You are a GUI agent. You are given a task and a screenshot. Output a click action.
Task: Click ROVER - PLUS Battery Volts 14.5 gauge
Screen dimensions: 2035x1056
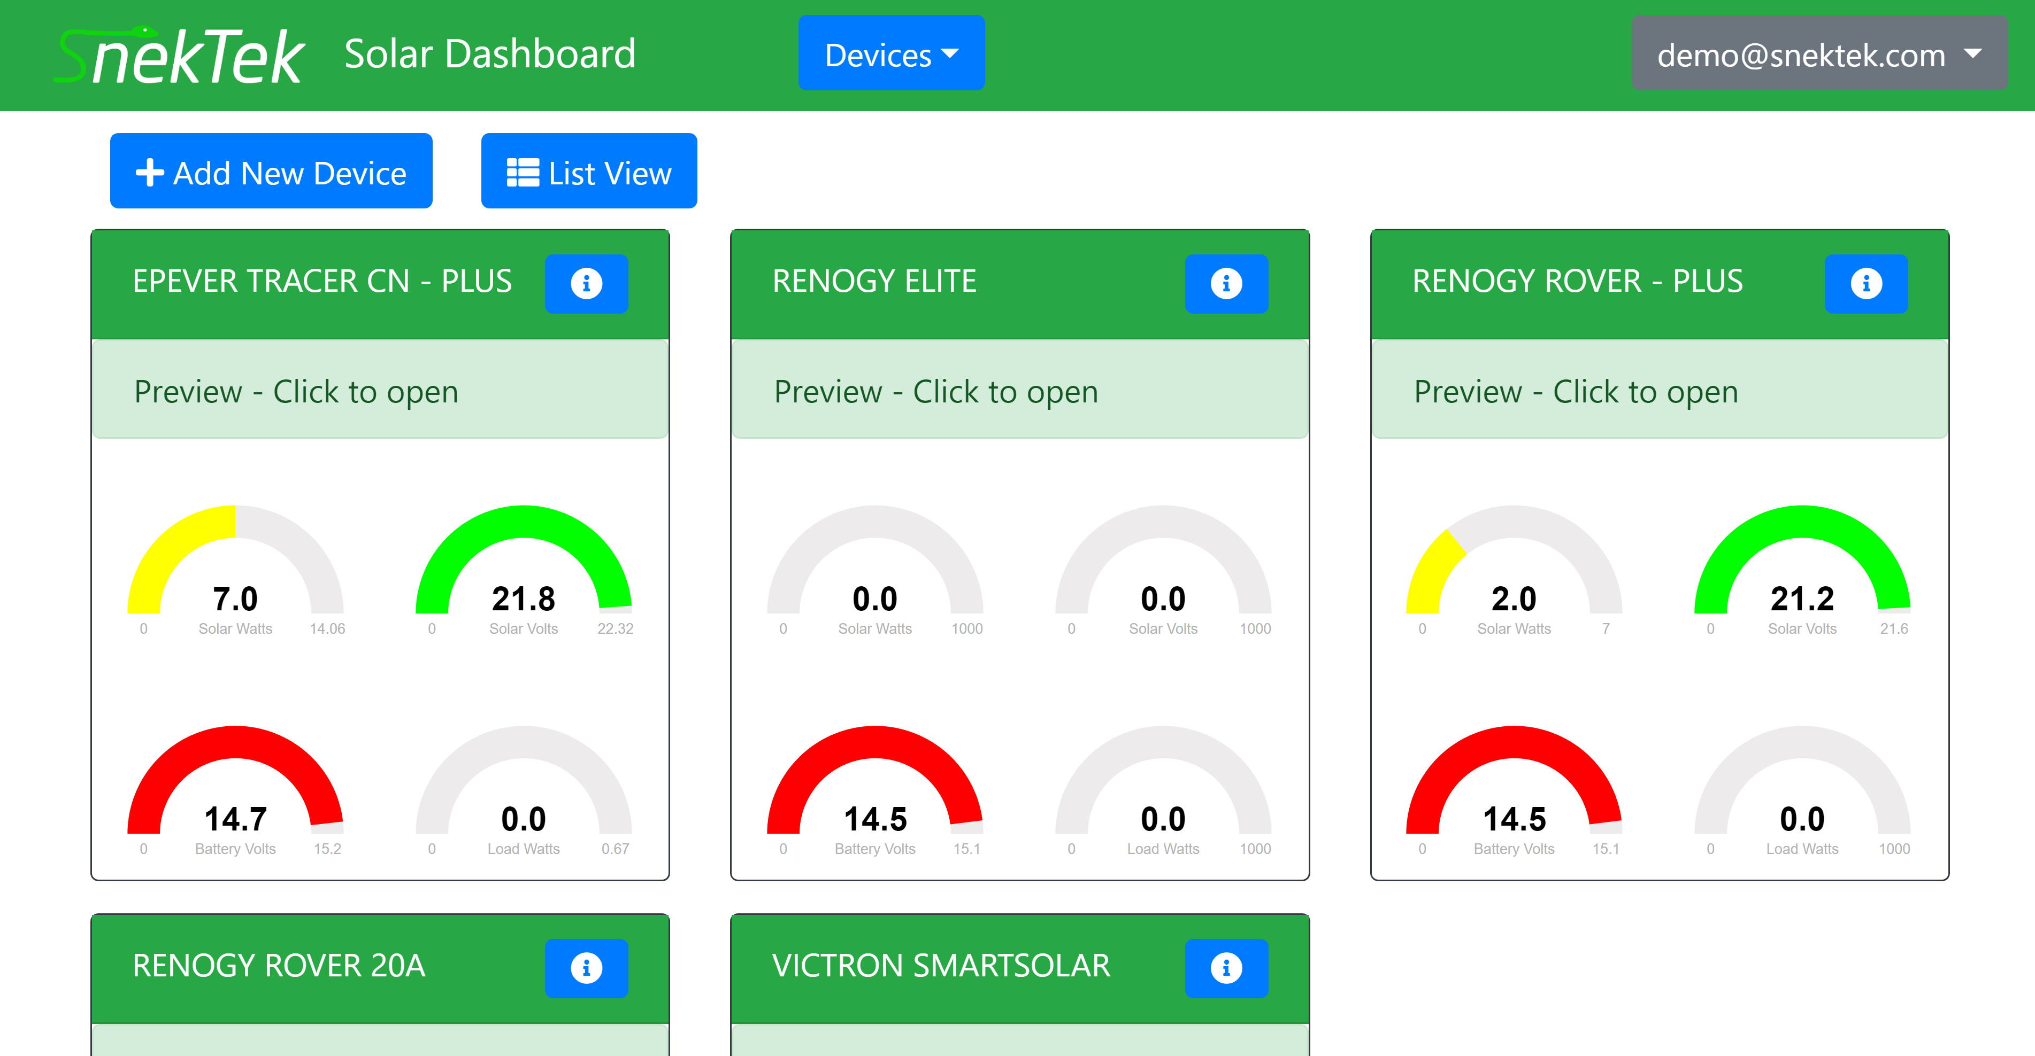click(1515, 791)
